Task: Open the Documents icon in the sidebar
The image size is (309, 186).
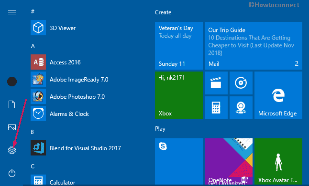Action: point(11,104)
